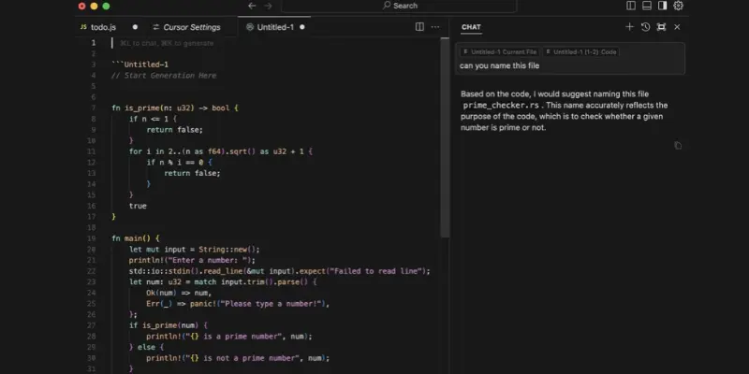This screenshot has height=374, width=749.
Task: Switch to the todo.js tab
Action: [103, 27]
